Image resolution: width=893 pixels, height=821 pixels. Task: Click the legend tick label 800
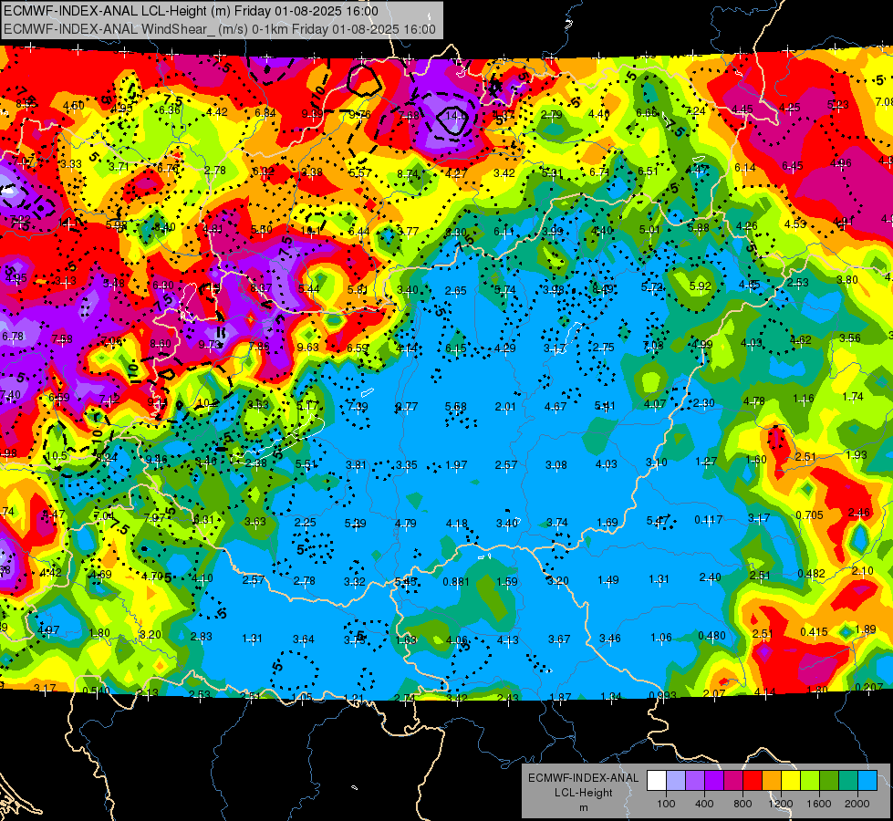(x=742, y=804)
